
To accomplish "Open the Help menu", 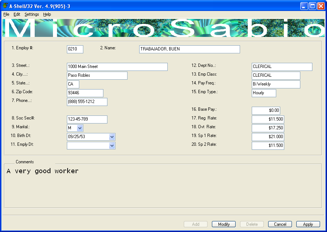I will 47,14.
